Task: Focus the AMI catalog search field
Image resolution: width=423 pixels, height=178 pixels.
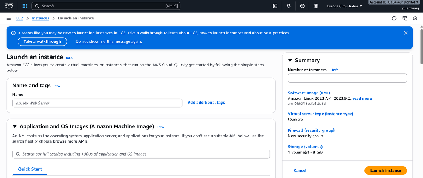Action: [141, 154]
